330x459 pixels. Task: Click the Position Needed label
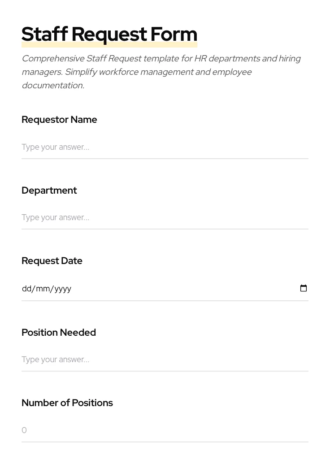59,333
